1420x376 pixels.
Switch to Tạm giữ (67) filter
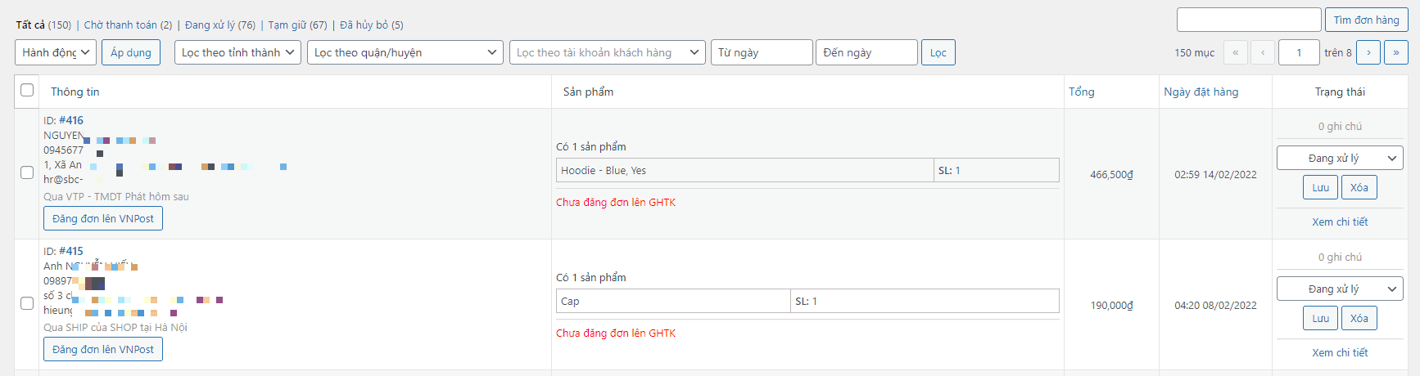[x=297, y=25]
